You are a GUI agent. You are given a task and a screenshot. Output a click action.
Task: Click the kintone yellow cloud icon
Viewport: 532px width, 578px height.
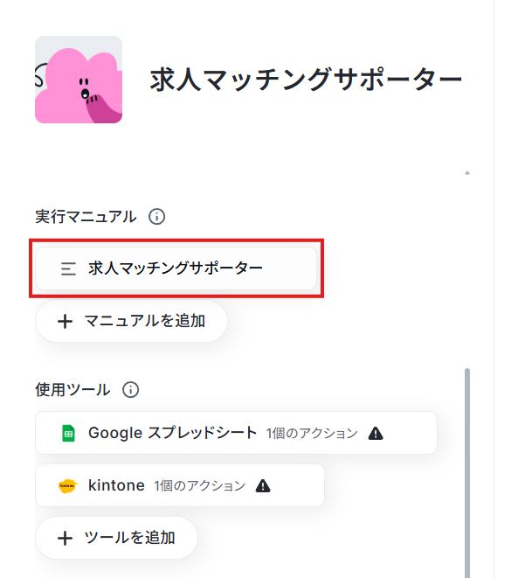point(68,486)
